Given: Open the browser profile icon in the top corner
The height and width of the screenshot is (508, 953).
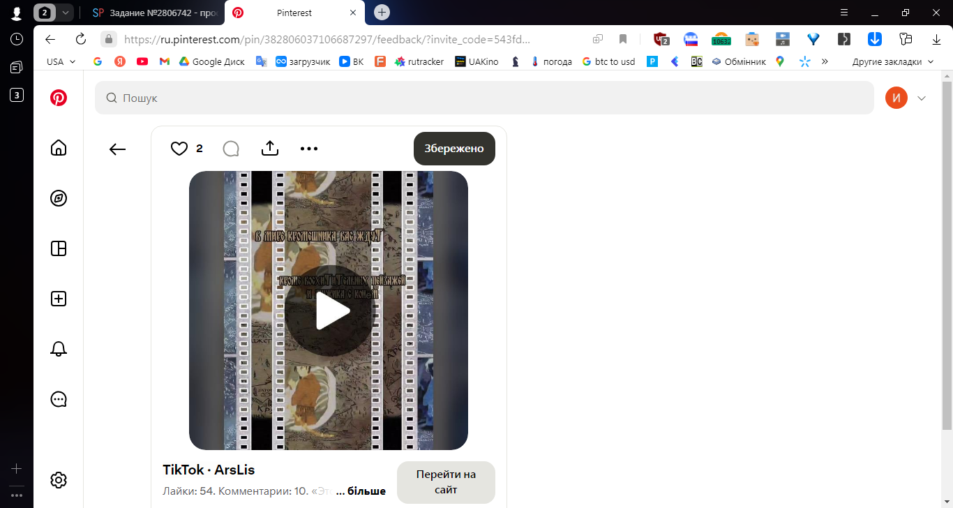Looking at the screenshot, I should pyautogui.click(x=17, y=13).
